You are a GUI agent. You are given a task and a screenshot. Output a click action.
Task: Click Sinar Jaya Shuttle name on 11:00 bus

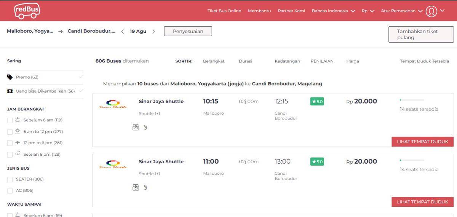[161, 161]
